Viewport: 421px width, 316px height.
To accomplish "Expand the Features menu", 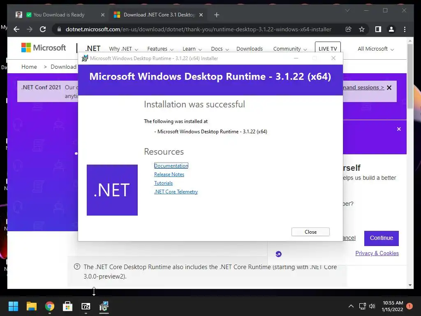I will click(160, 49).
